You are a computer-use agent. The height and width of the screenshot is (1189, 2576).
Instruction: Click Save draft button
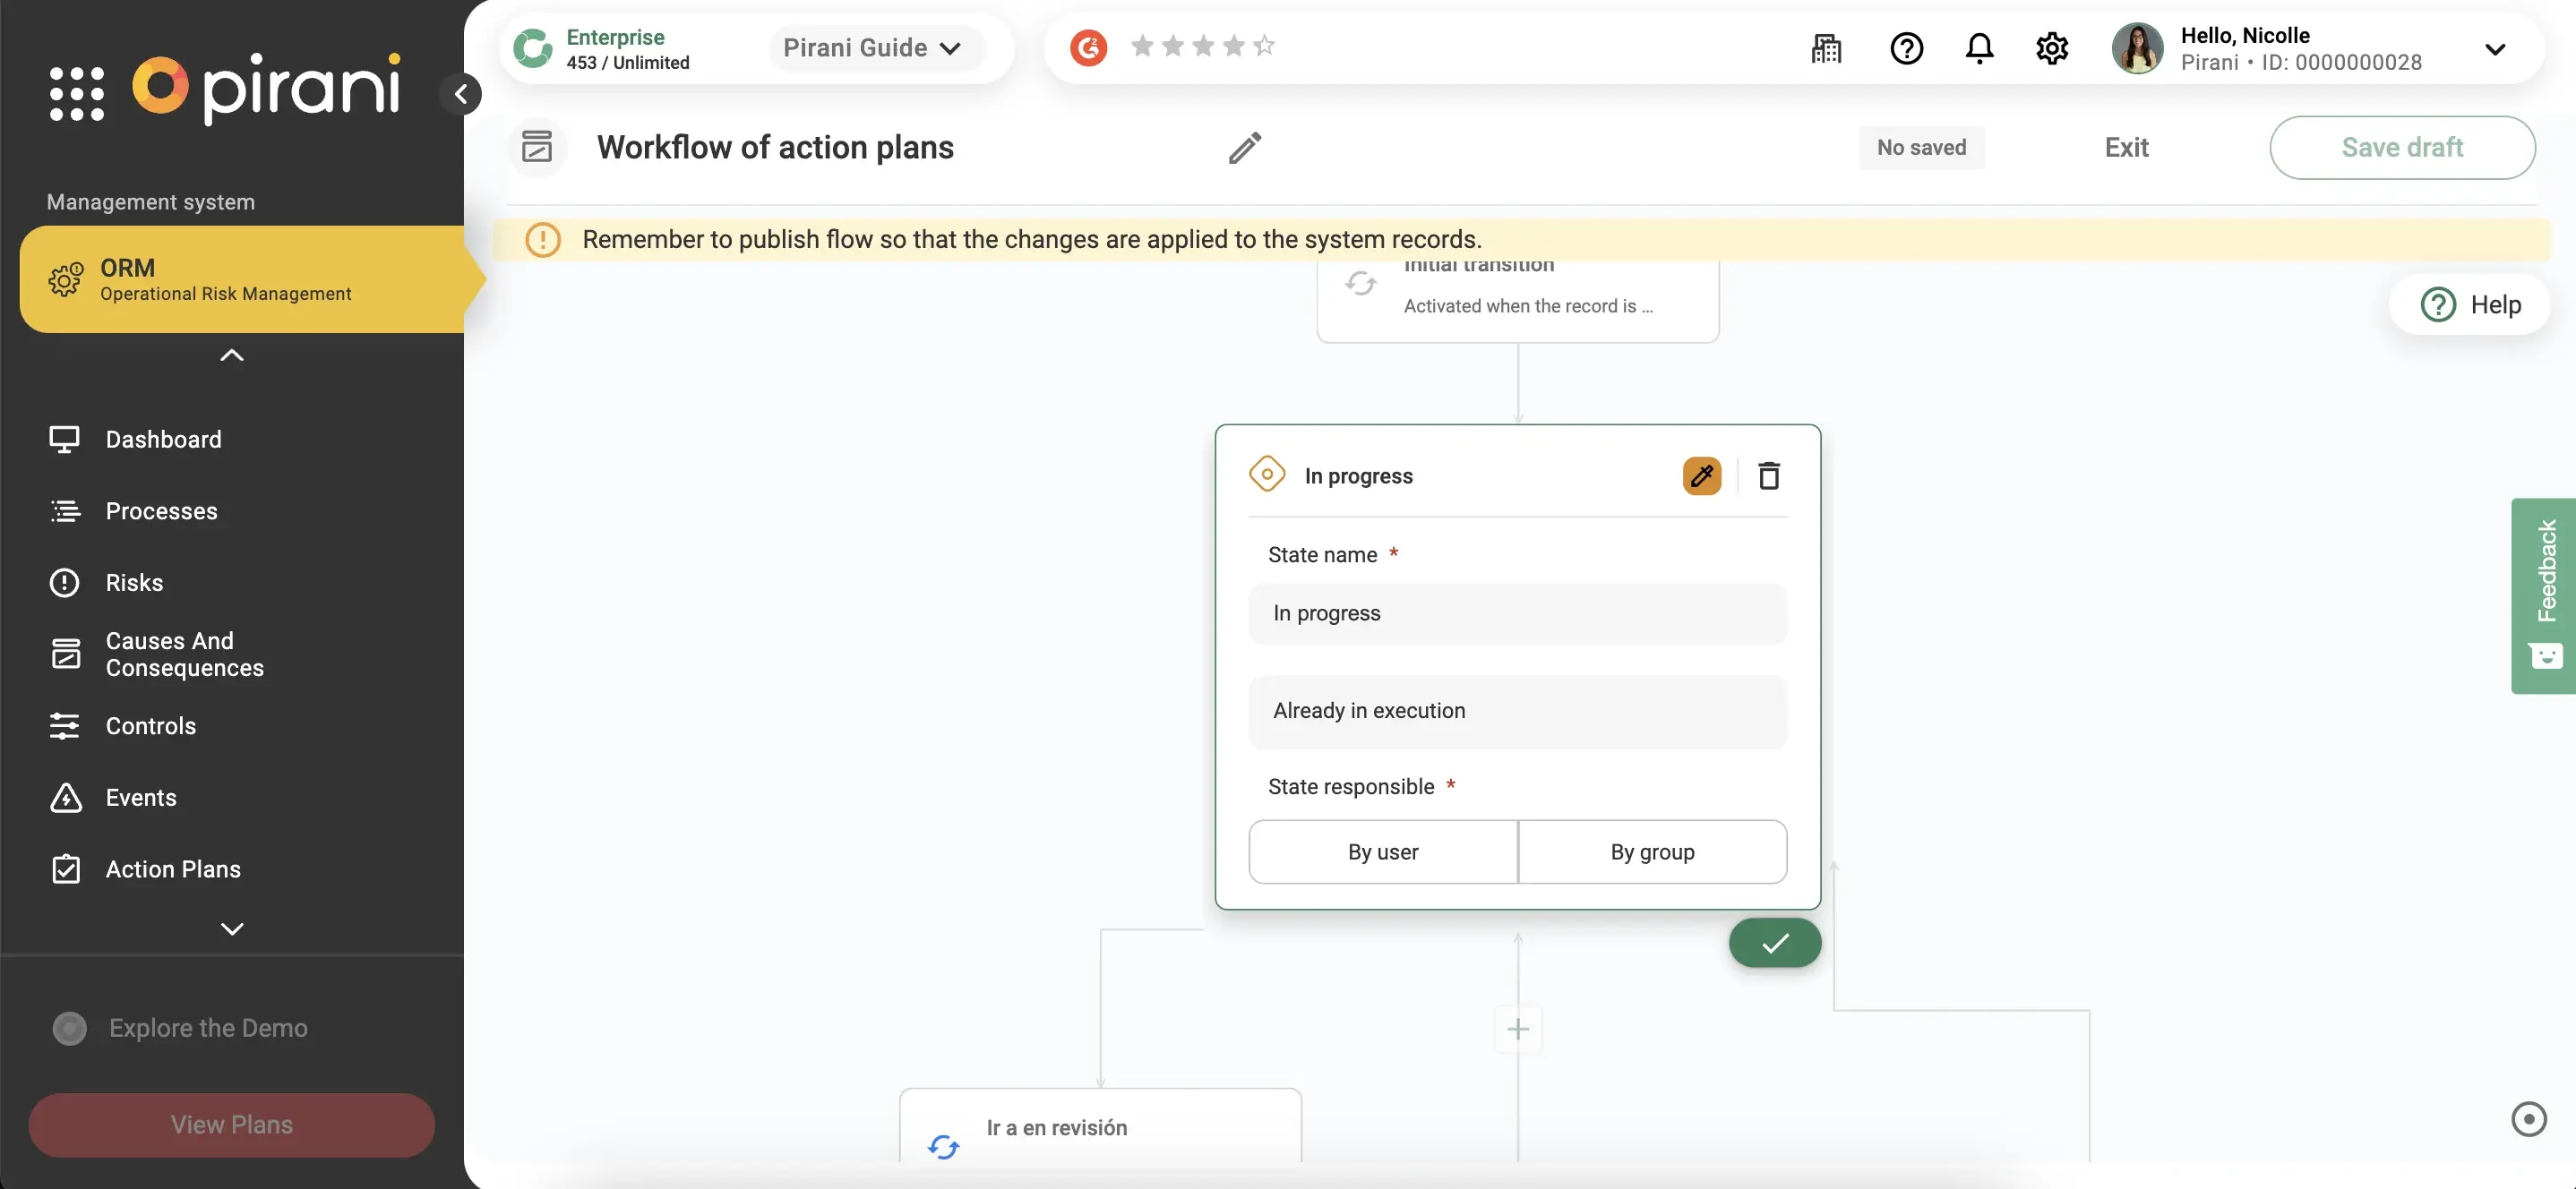(2401, 148)
